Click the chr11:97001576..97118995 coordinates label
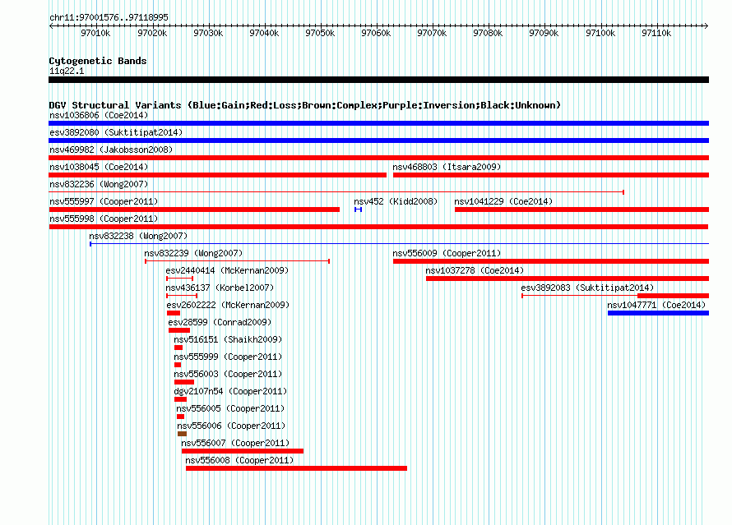Screen dimensions: 732x525 [109, 17]
